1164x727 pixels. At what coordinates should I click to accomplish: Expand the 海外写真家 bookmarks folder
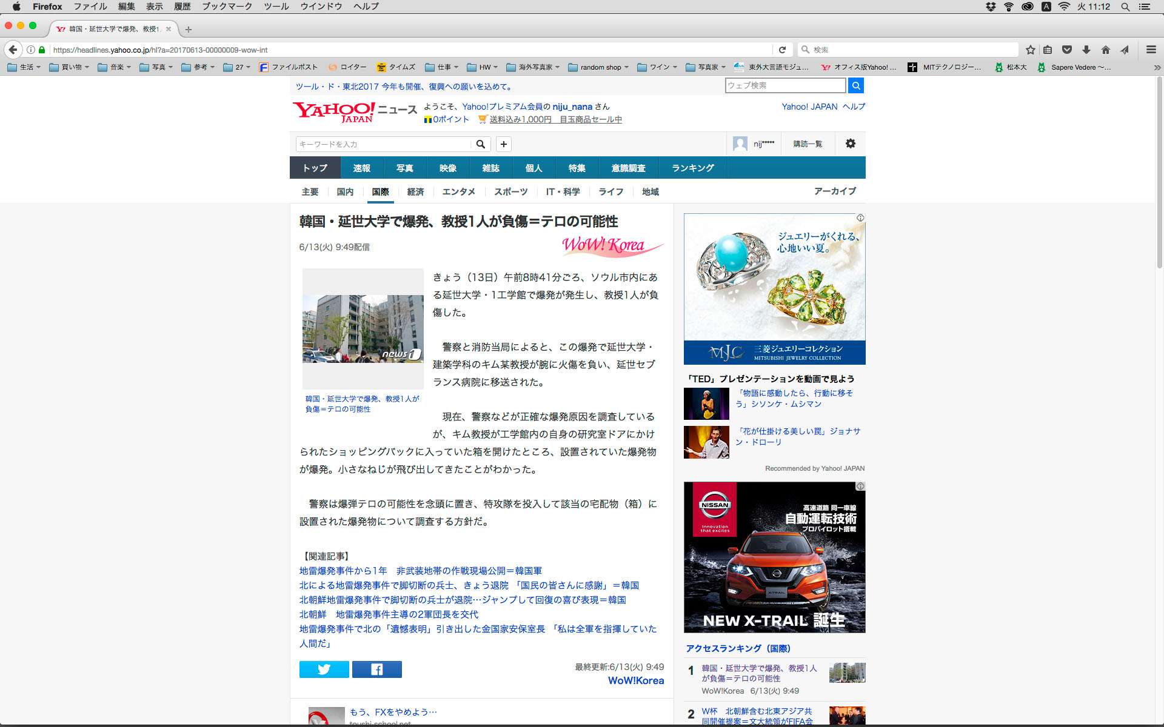tap(533, 67)
